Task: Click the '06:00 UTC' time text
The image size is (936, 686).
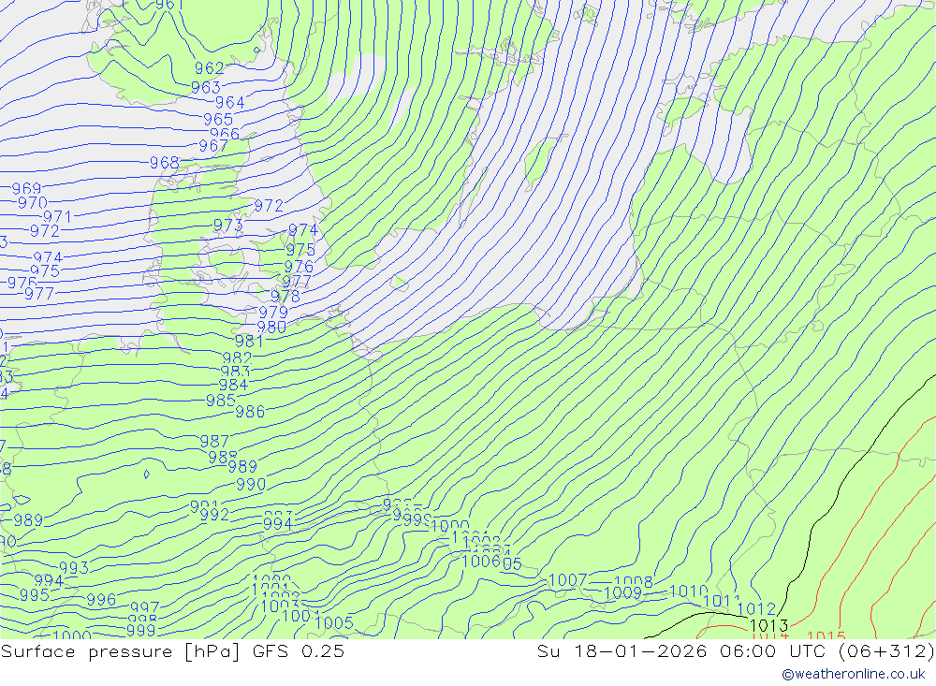Action: pyautogui.click(x=772, y=650)
